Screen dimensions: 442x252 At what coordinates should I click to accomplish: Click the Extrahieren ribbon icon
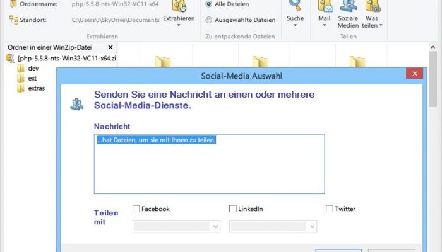click(x=179, y=6)
